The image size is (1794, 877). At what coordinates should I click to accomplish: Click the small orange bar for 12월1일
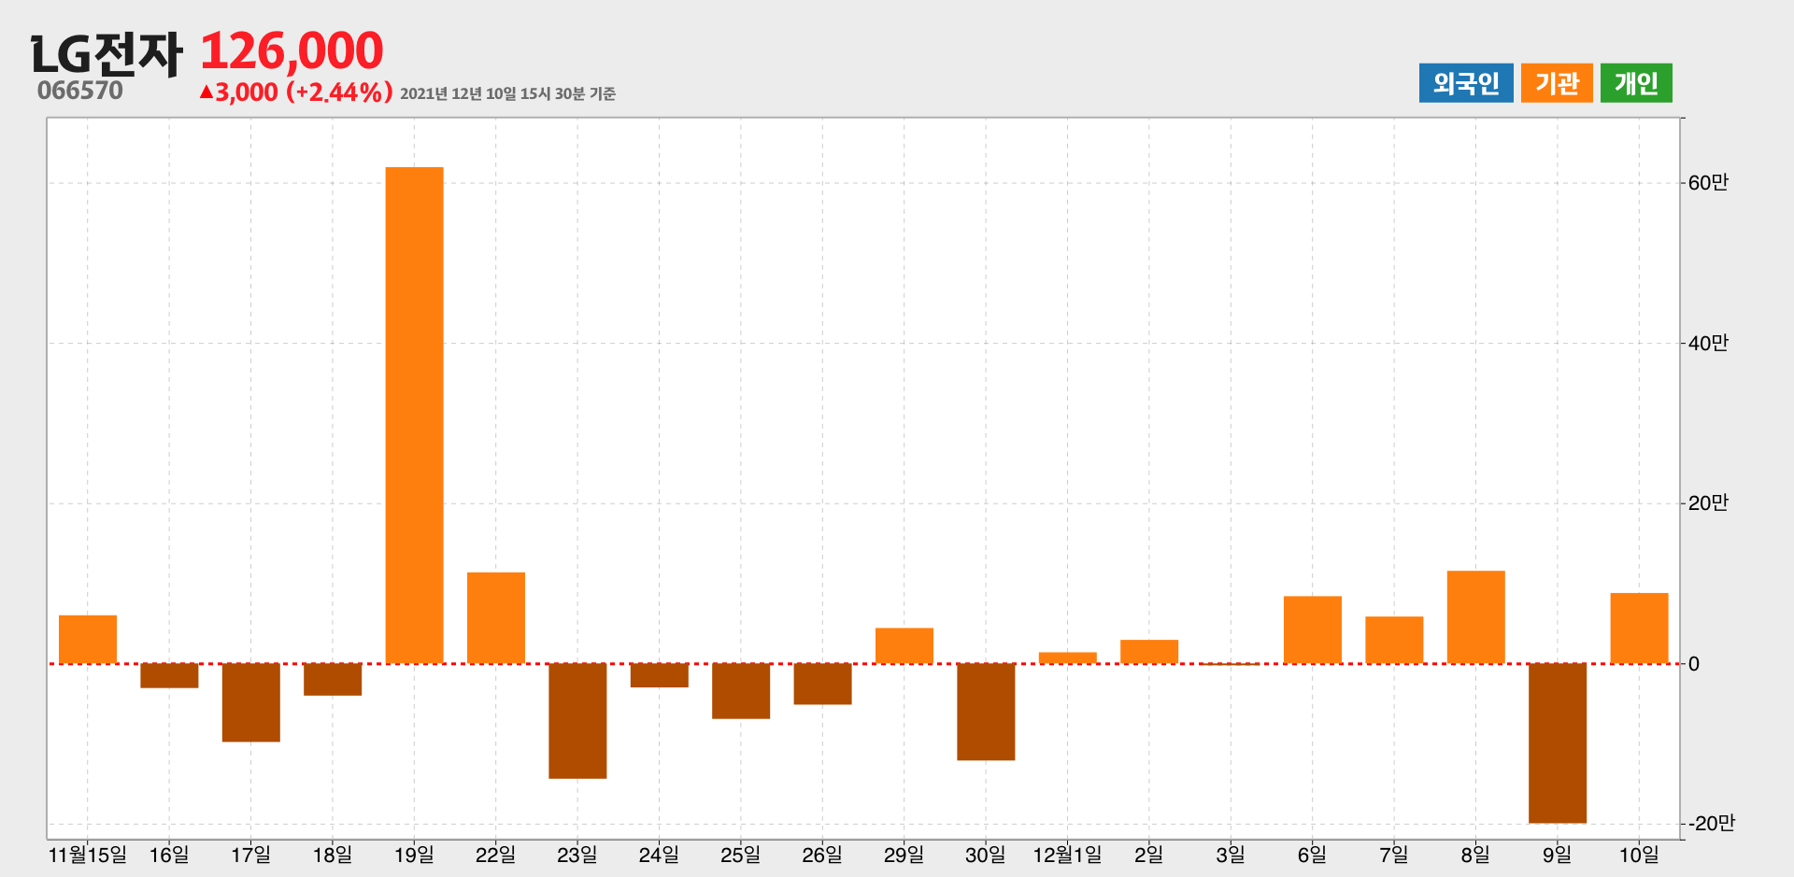[1068, 658]
